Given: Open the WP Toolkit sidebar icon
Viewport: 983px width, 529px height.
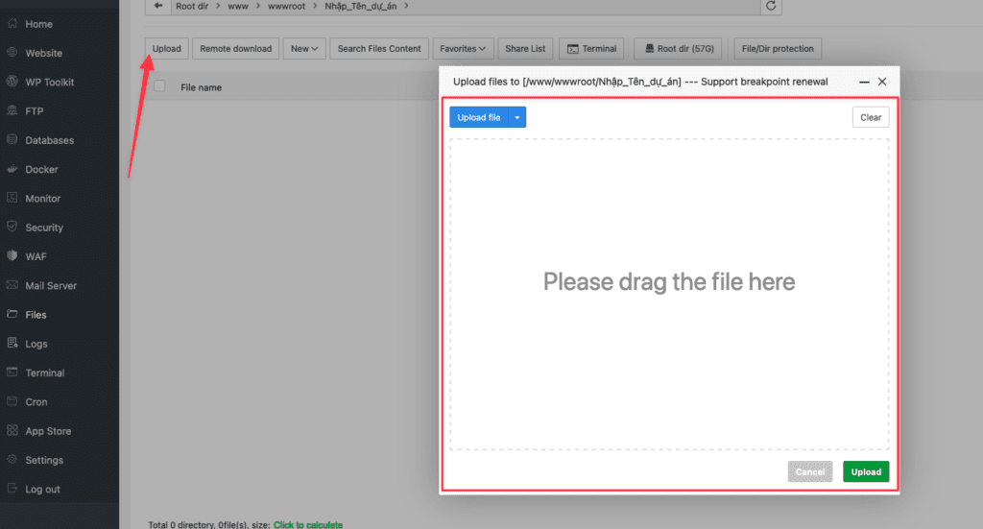Looking at the screenshot, I should 12,82.
